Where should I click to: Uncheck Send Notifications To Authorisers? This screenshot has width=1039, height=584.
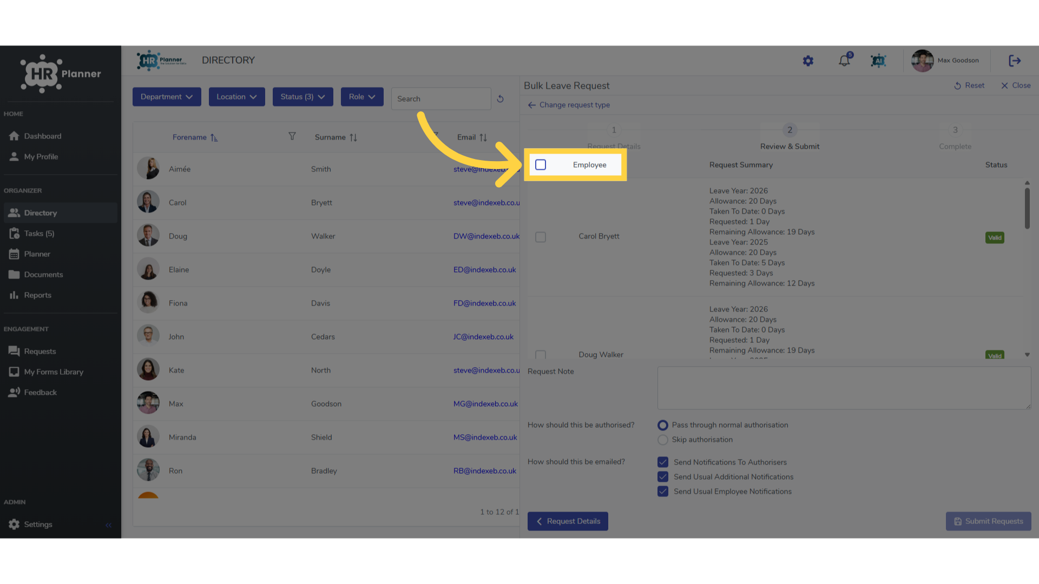663,462
